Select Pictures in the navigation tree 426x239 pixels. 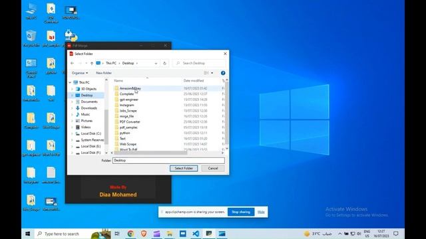(87, 121)
